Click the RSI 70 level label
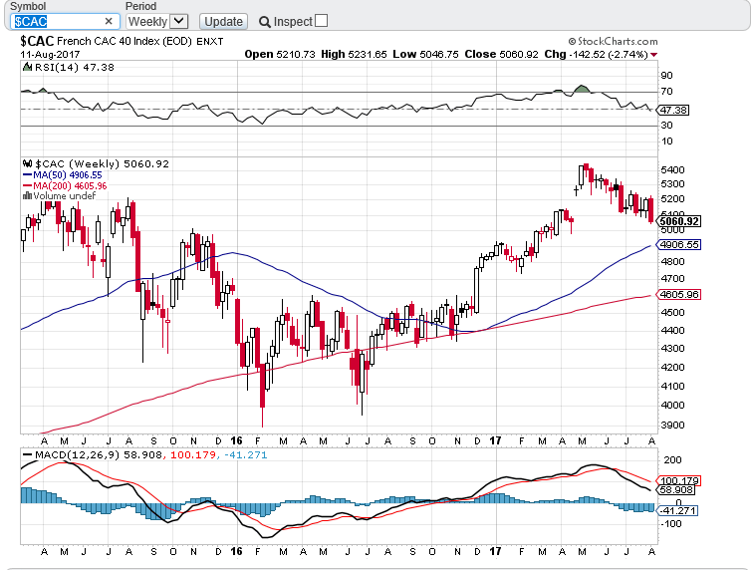Viewport: 752px width, 570px height. pos(666,91)
